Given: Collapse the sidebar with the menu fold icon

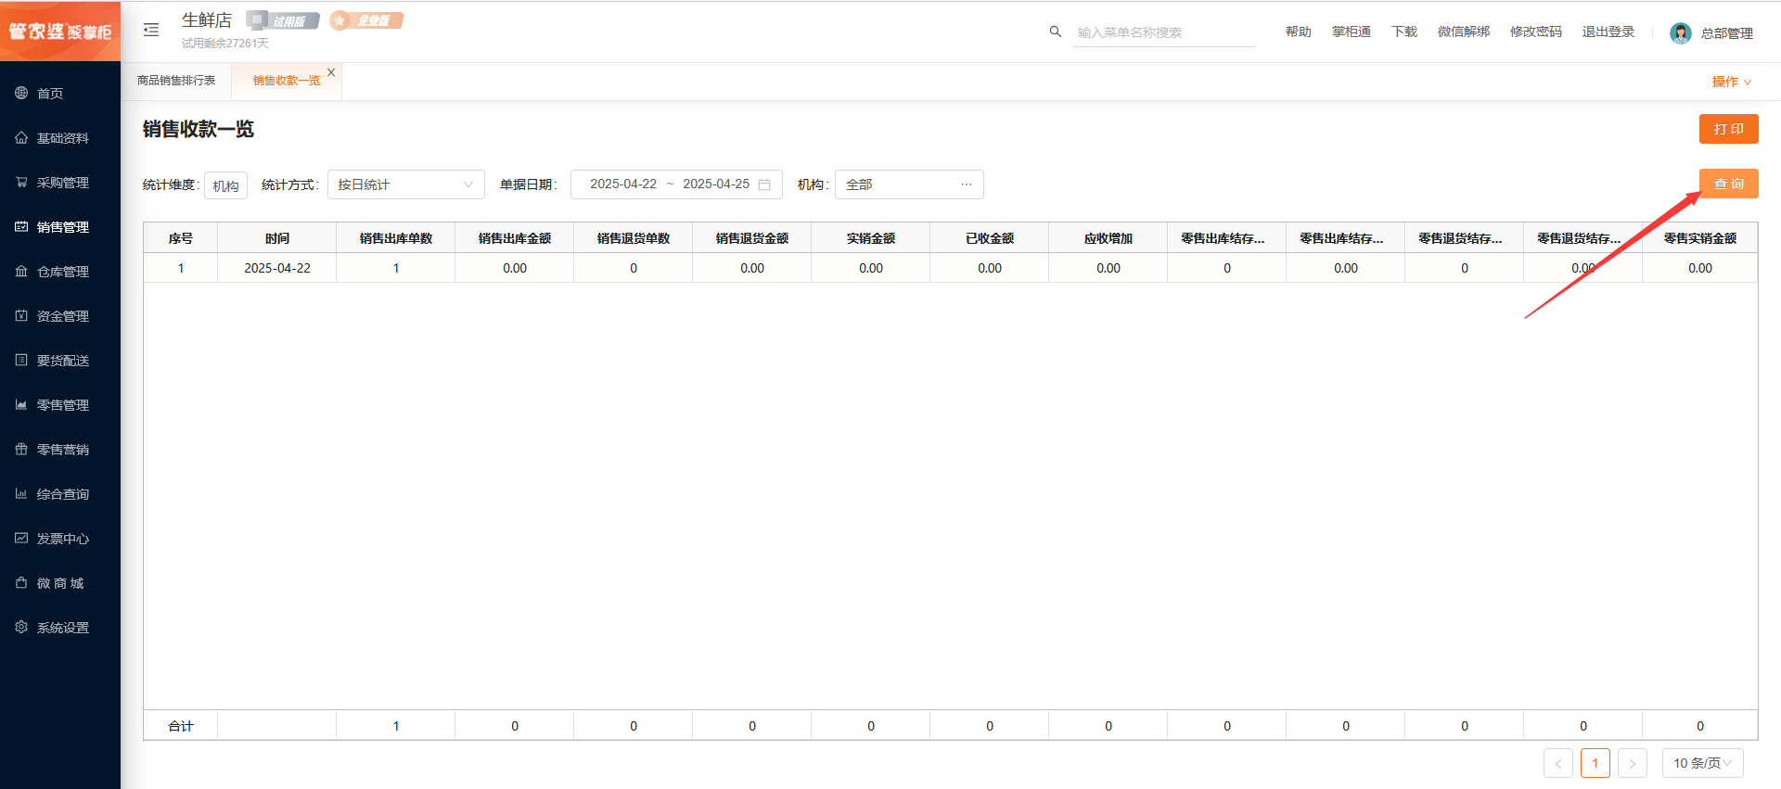Looking at the screenshot, I should [151, 30].
